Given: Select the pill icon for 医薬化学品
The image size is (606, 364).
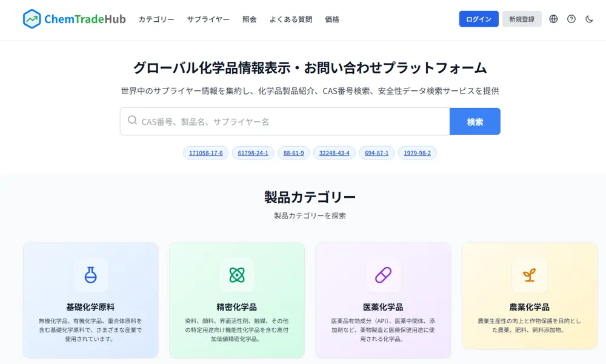Looking at the screenshot, I should (383, 275).
